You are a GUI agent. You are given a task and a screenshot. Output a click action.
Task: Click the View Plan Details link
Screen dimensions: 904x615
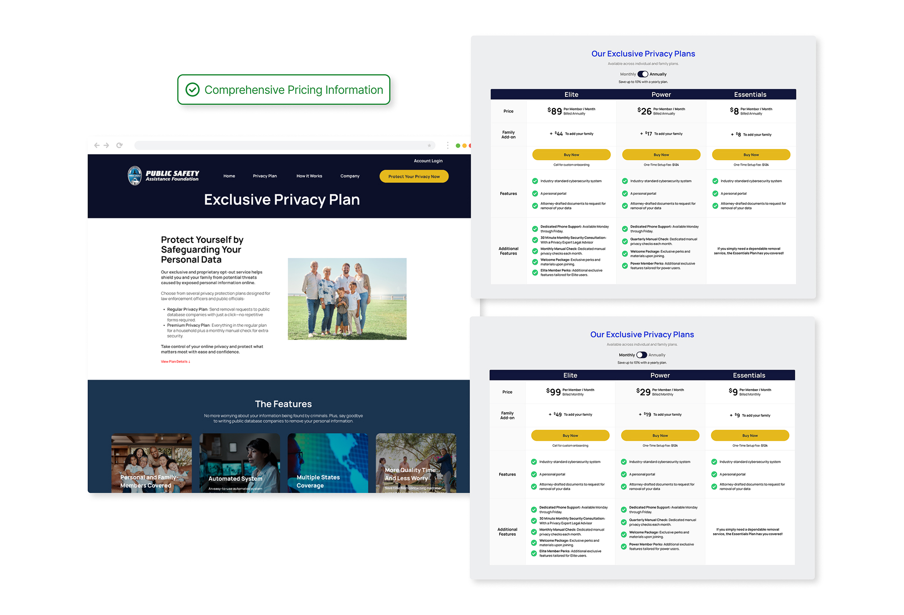point(175,361)
